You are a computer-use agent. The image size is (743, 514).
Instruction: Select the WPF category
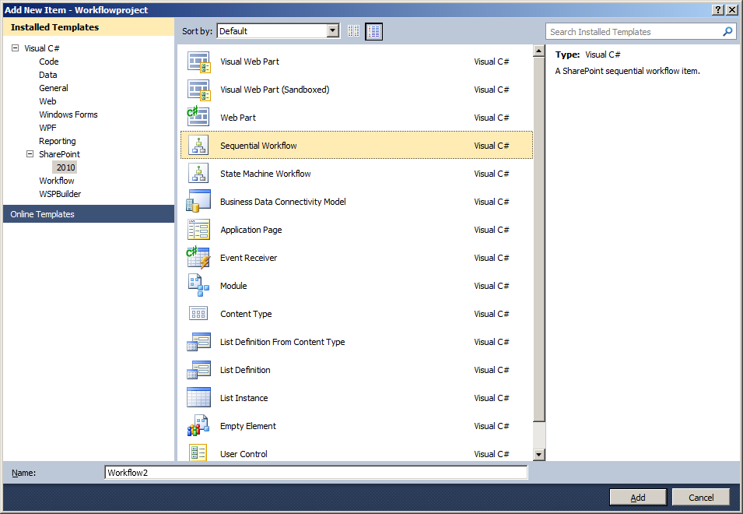tap(47, 128)
